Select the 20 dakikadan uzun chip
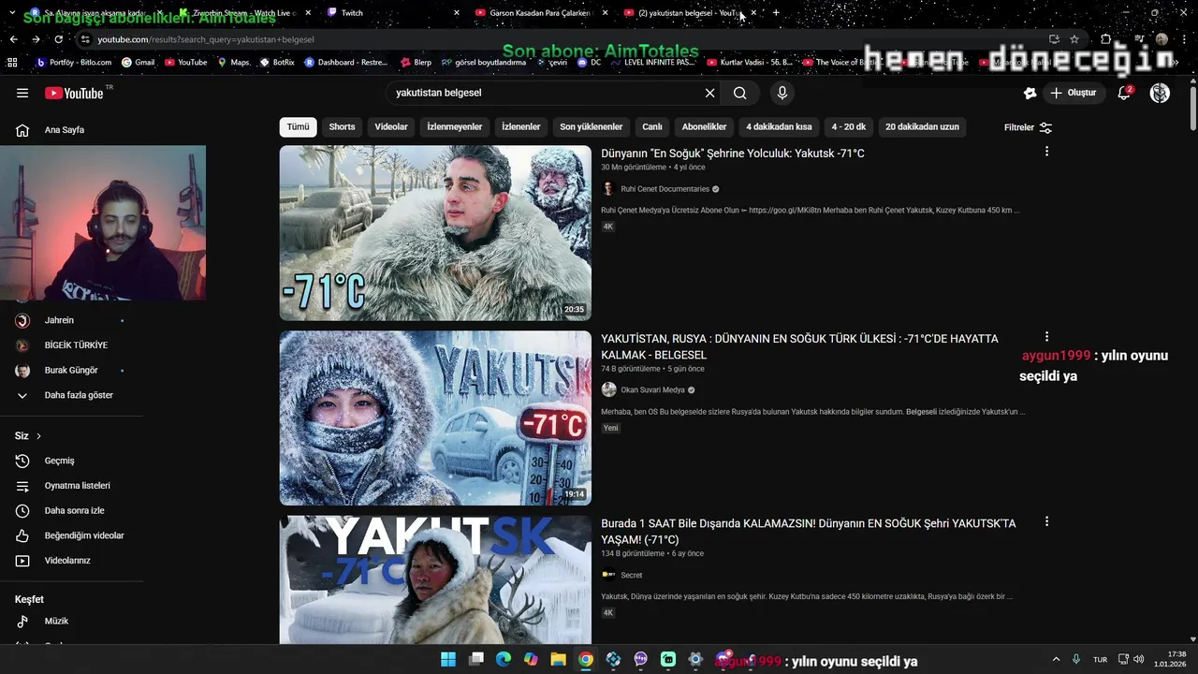This screenshot has width=1198, height=674. click(922, 126)
